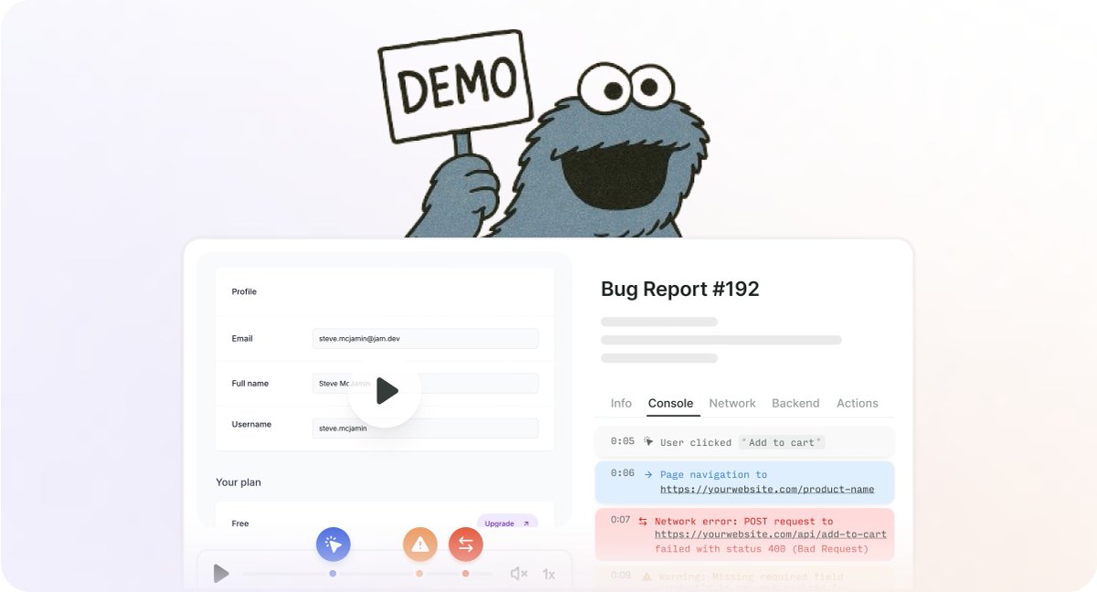Click the 0:05 timestamp in the console
1097x592 pixels.
[623, 441]
